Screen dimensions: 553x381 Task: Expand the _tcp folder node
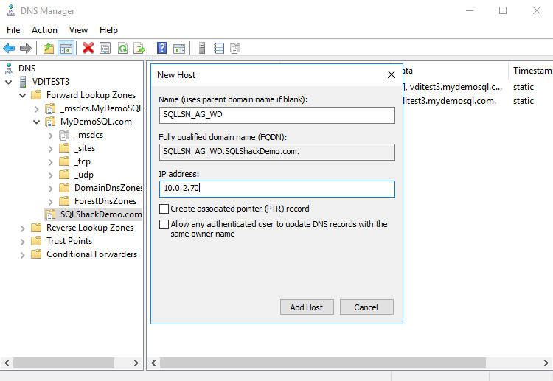pos(51,162)
